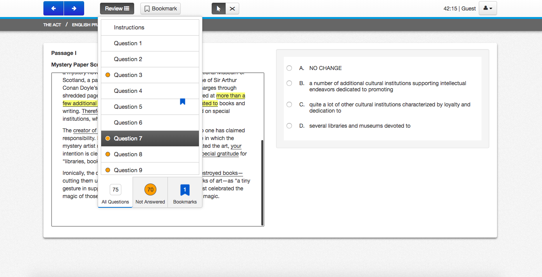This screenshot has height=277, width=542.
Task: Enable the answer eliminator X tool
Action: coord(232,8)
